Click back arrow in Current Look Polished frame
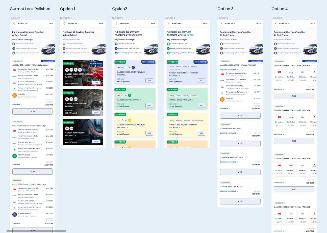 tap(14, 23)
